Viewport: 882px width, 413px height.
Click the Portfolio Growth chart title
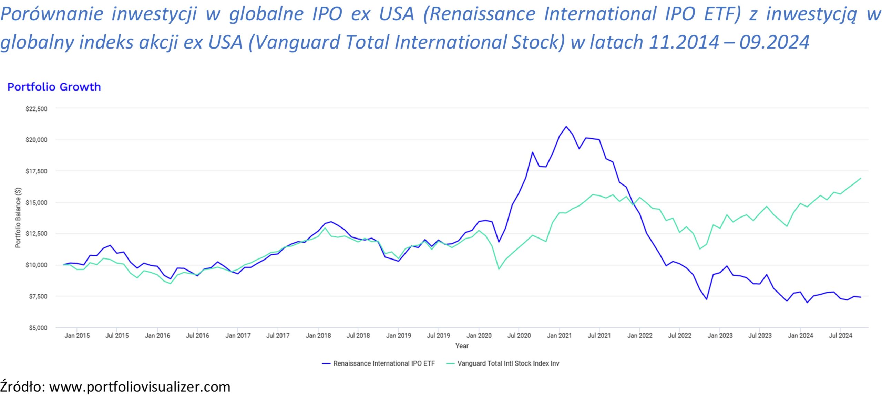[x=54, y=87]
